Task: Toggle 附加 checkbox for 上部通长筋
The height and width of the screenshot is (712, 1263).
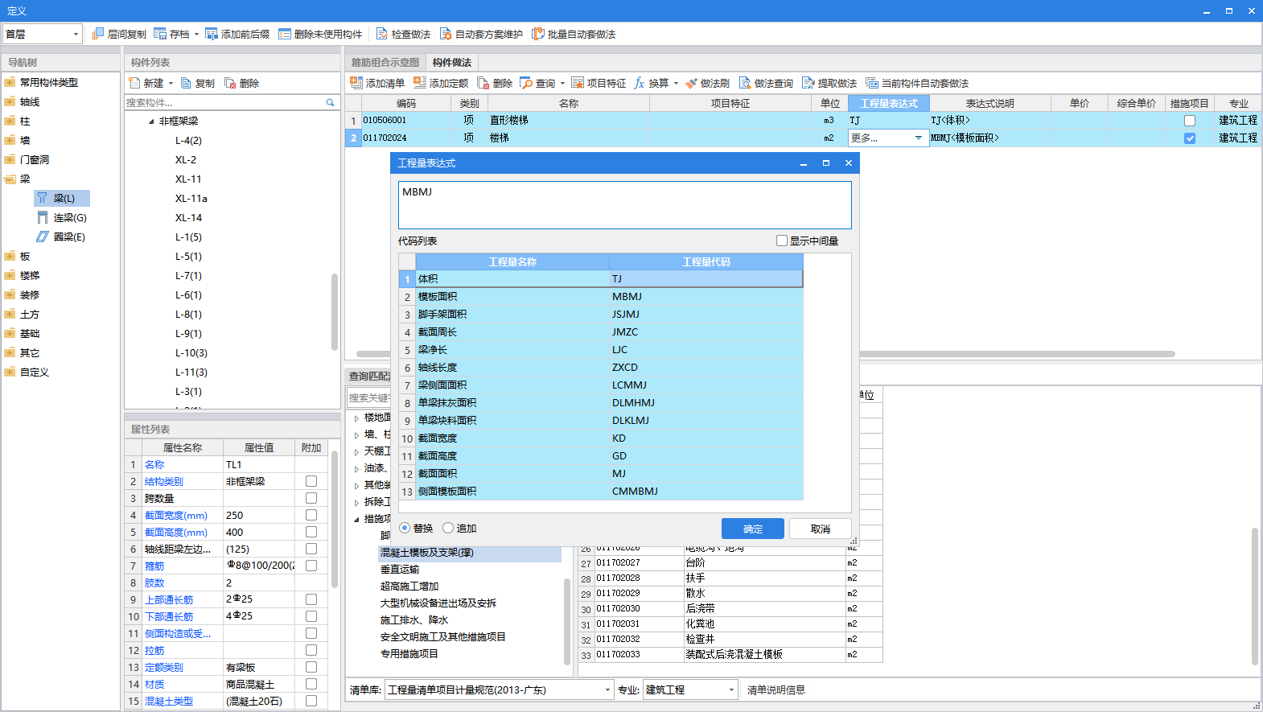Action: (x=311, y=599)
